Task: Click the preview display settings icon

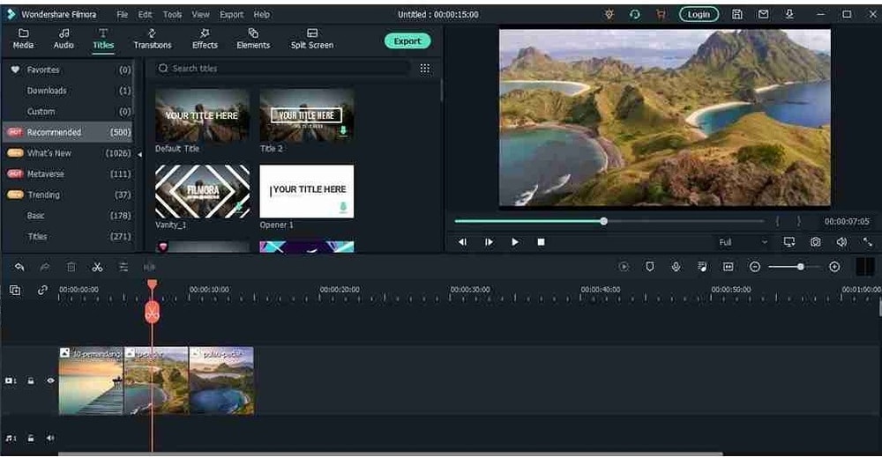Action: point(789,242)
